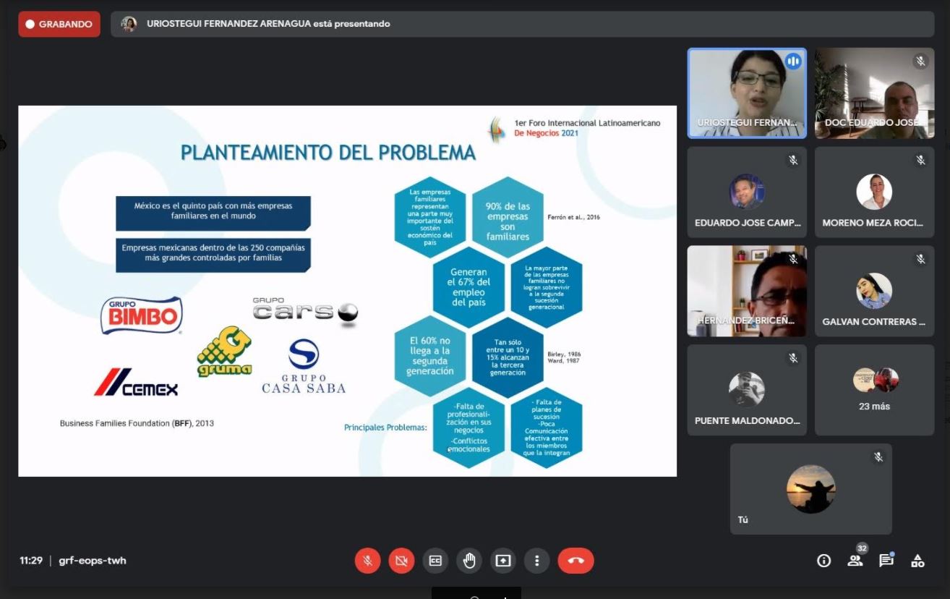Select the HERNANDEZ BRICEÑ... video tile
The width and height of the screenshot is (950, 599).
pyautogui.click(x=747, y=291)
